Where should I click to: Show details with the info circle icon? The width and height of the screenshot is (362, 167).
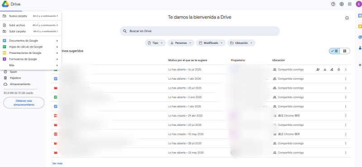pos(347,18)
